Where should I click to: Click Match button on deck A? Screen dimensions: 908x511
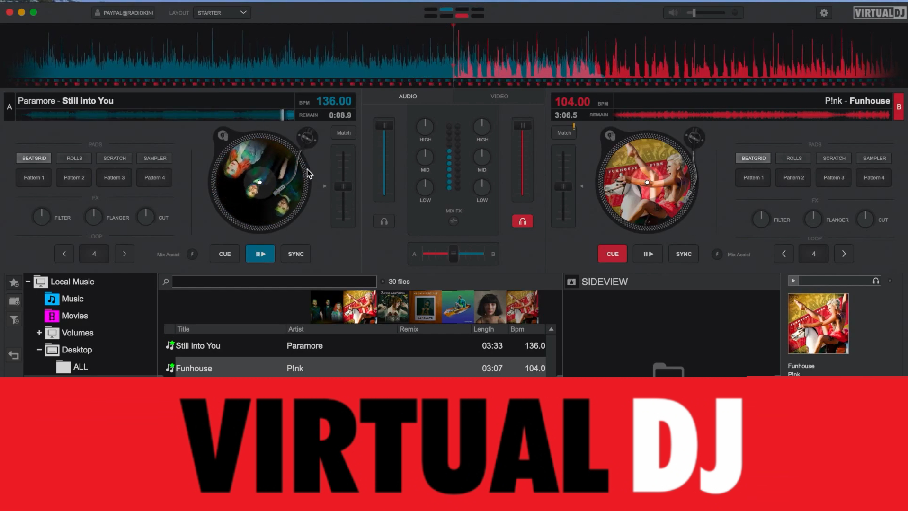pyautogui.click(x=344, y=133)
